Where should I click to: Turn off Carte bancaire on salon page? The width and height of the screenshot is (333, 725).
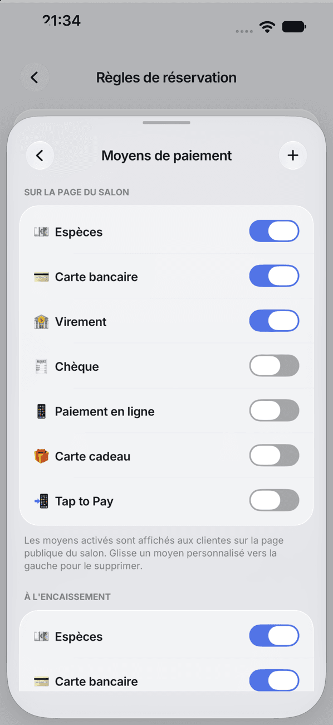[274, 276]
